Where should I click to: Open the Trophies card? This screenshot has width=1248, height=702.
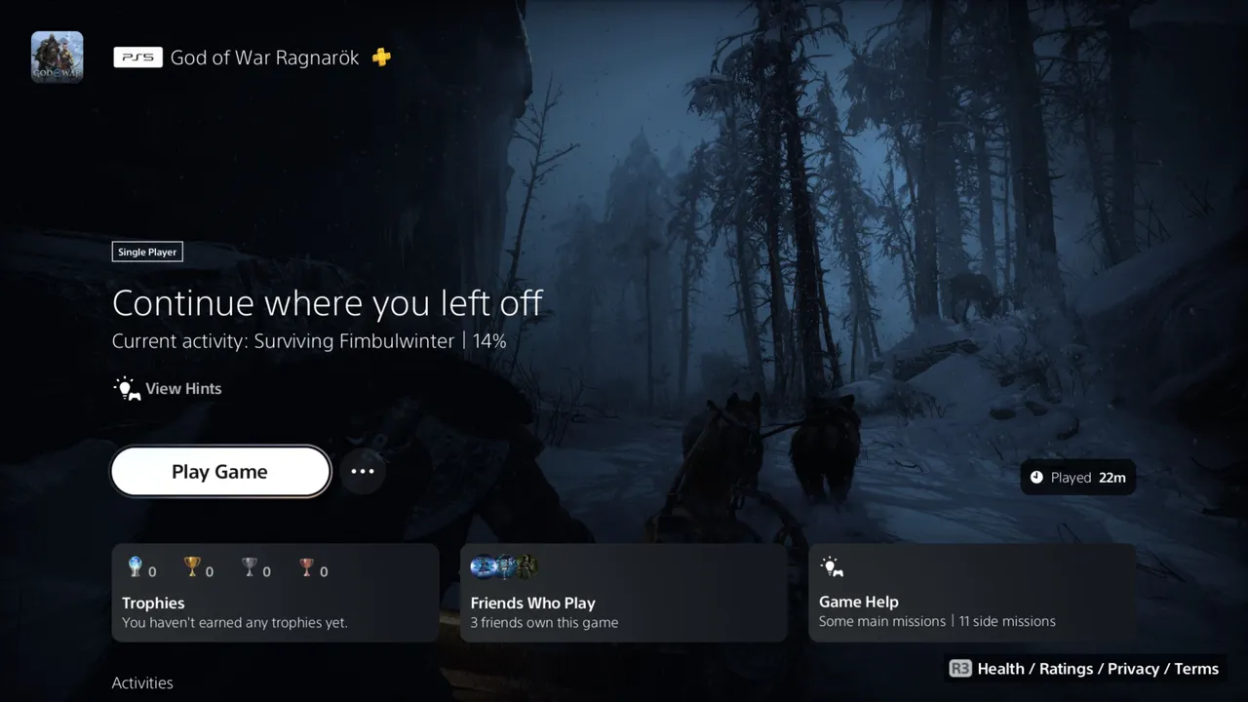coord(276,593)
